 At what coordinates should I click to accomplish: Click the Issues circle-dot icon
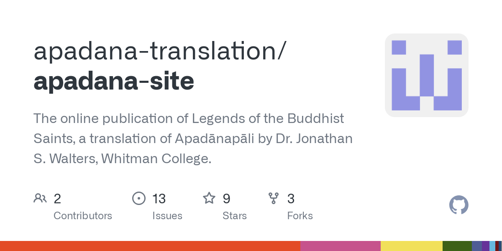[x=138, y=198]
